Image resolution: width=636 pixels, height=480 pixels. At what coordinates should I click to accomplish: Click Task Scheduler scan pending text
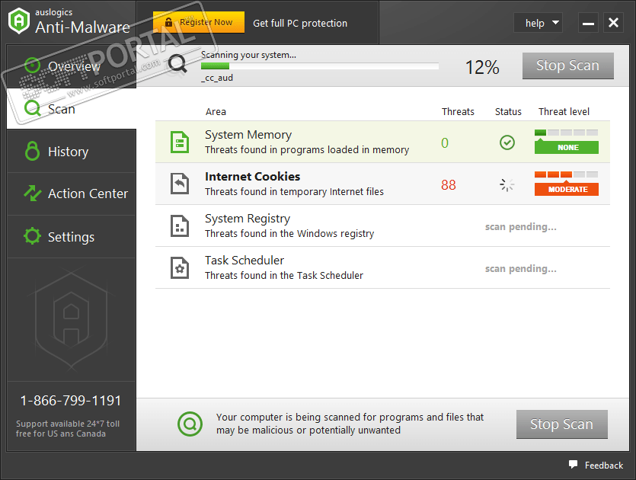(x=521, y=269)
